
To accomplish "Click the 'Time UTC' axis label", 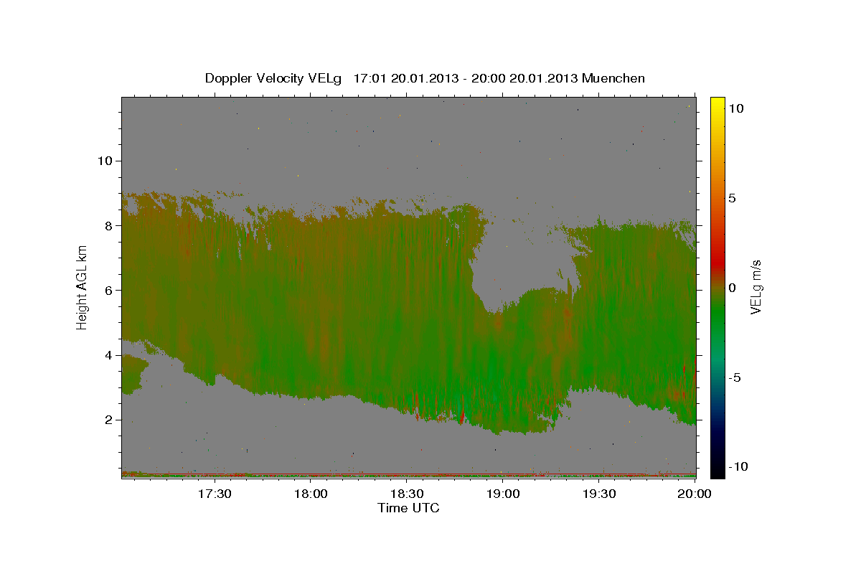I will (408, 508).
